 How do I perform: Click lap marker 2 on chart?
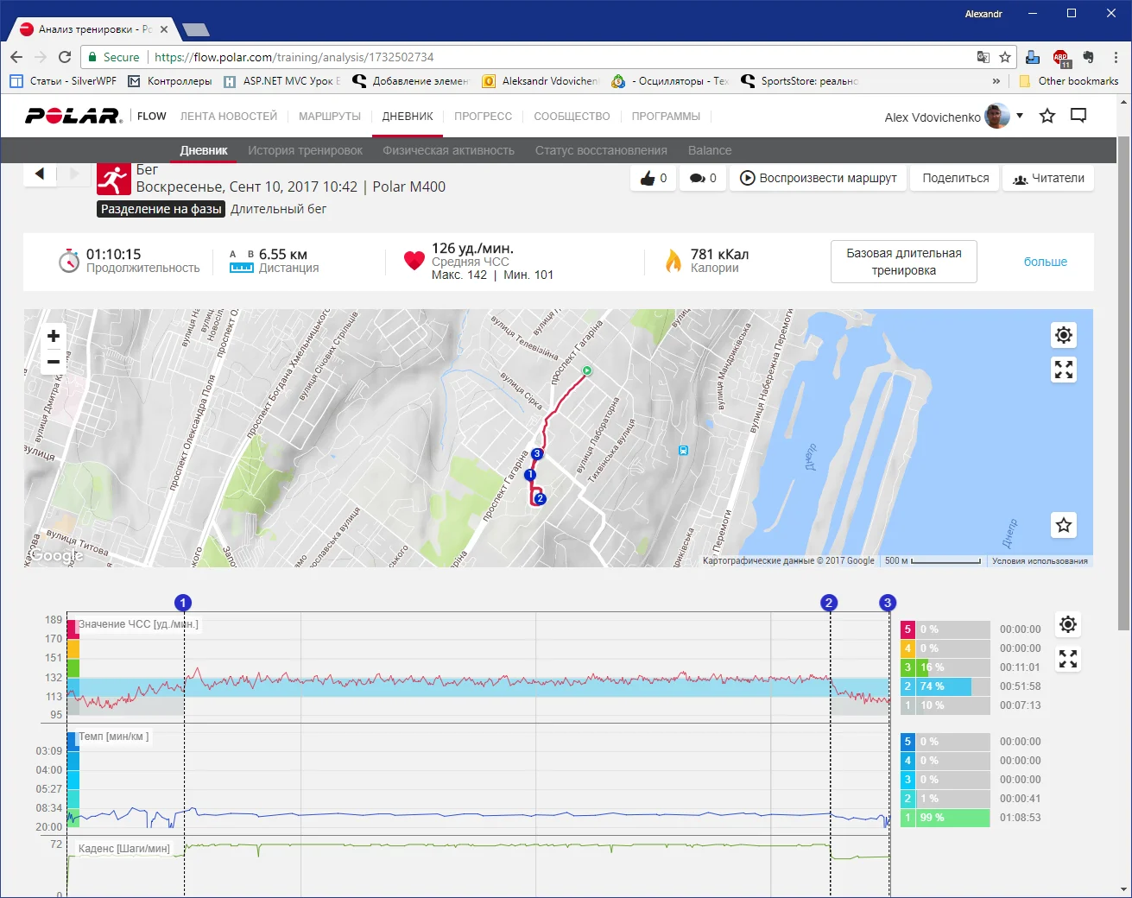829,603
